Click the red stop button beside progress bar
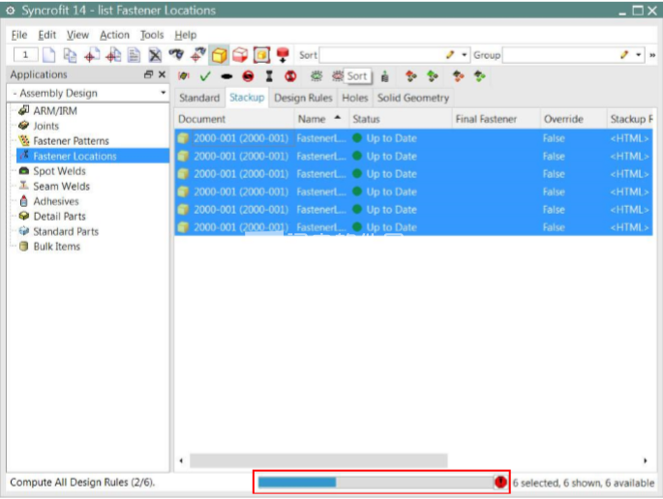The height and width of the screenshot is (499, 663). 500,482
